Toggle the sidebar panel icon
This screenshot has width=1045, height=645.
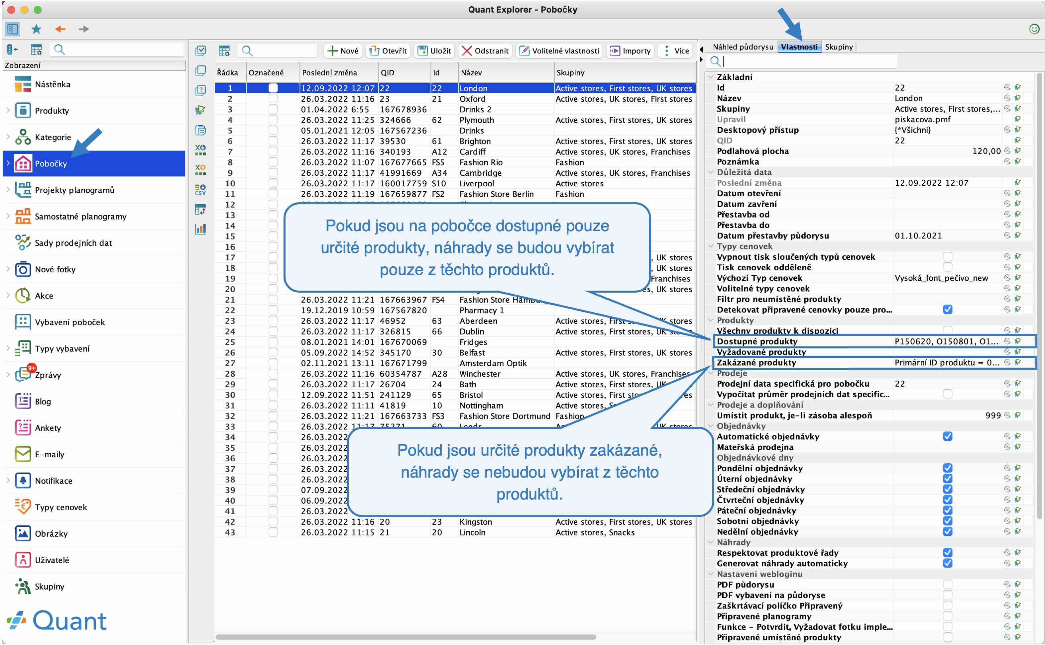tap(12, 29)
